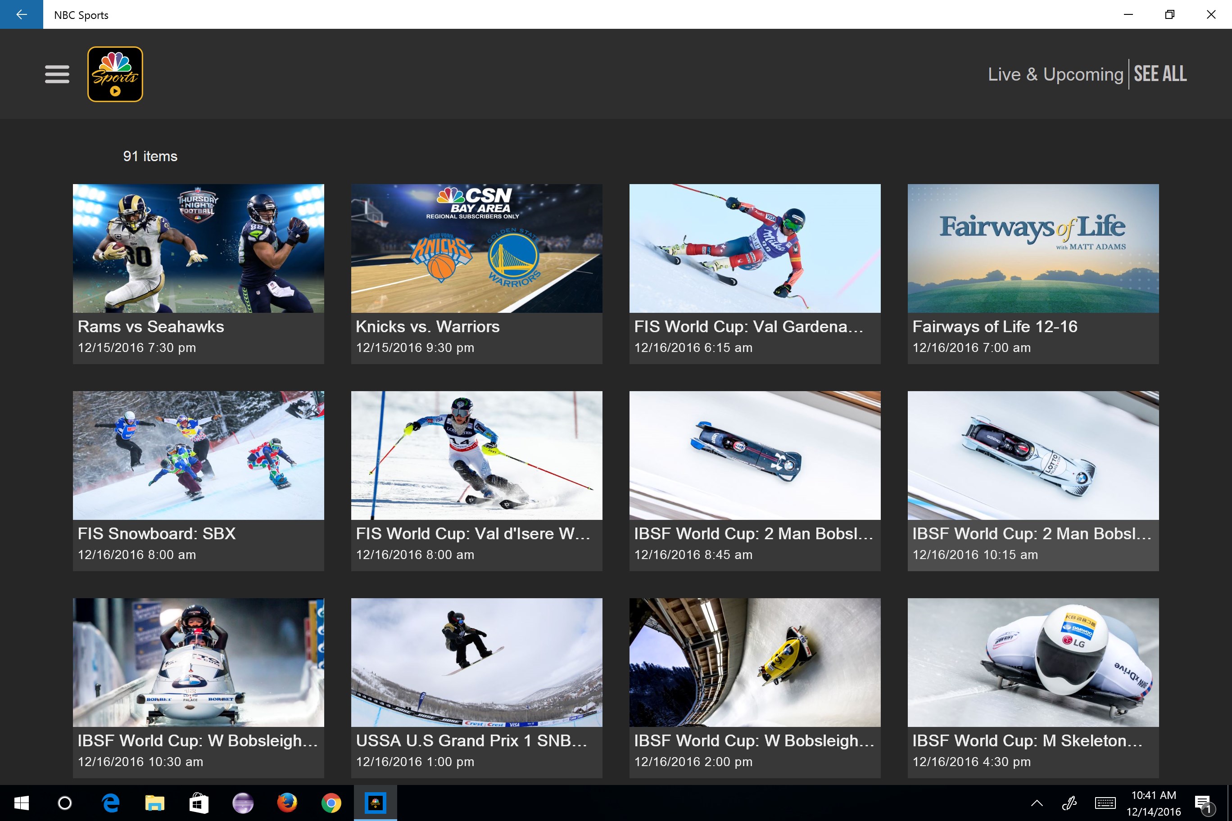Open Google Chrome from the taskbar
This screenshot has height=821, width=1232.
pyautogui.click(x=331, y=803)
